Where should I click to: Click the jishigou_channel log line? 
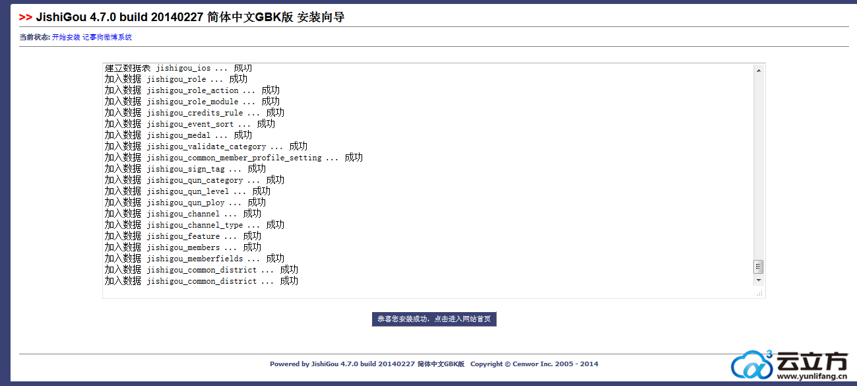coord(183,214)
